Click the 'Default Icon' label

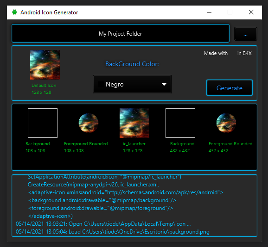point(44,86)
